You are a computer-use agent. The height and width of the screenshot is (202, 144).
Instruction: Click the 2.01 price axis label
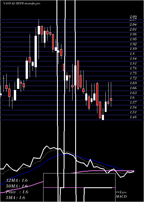[133, 29]
